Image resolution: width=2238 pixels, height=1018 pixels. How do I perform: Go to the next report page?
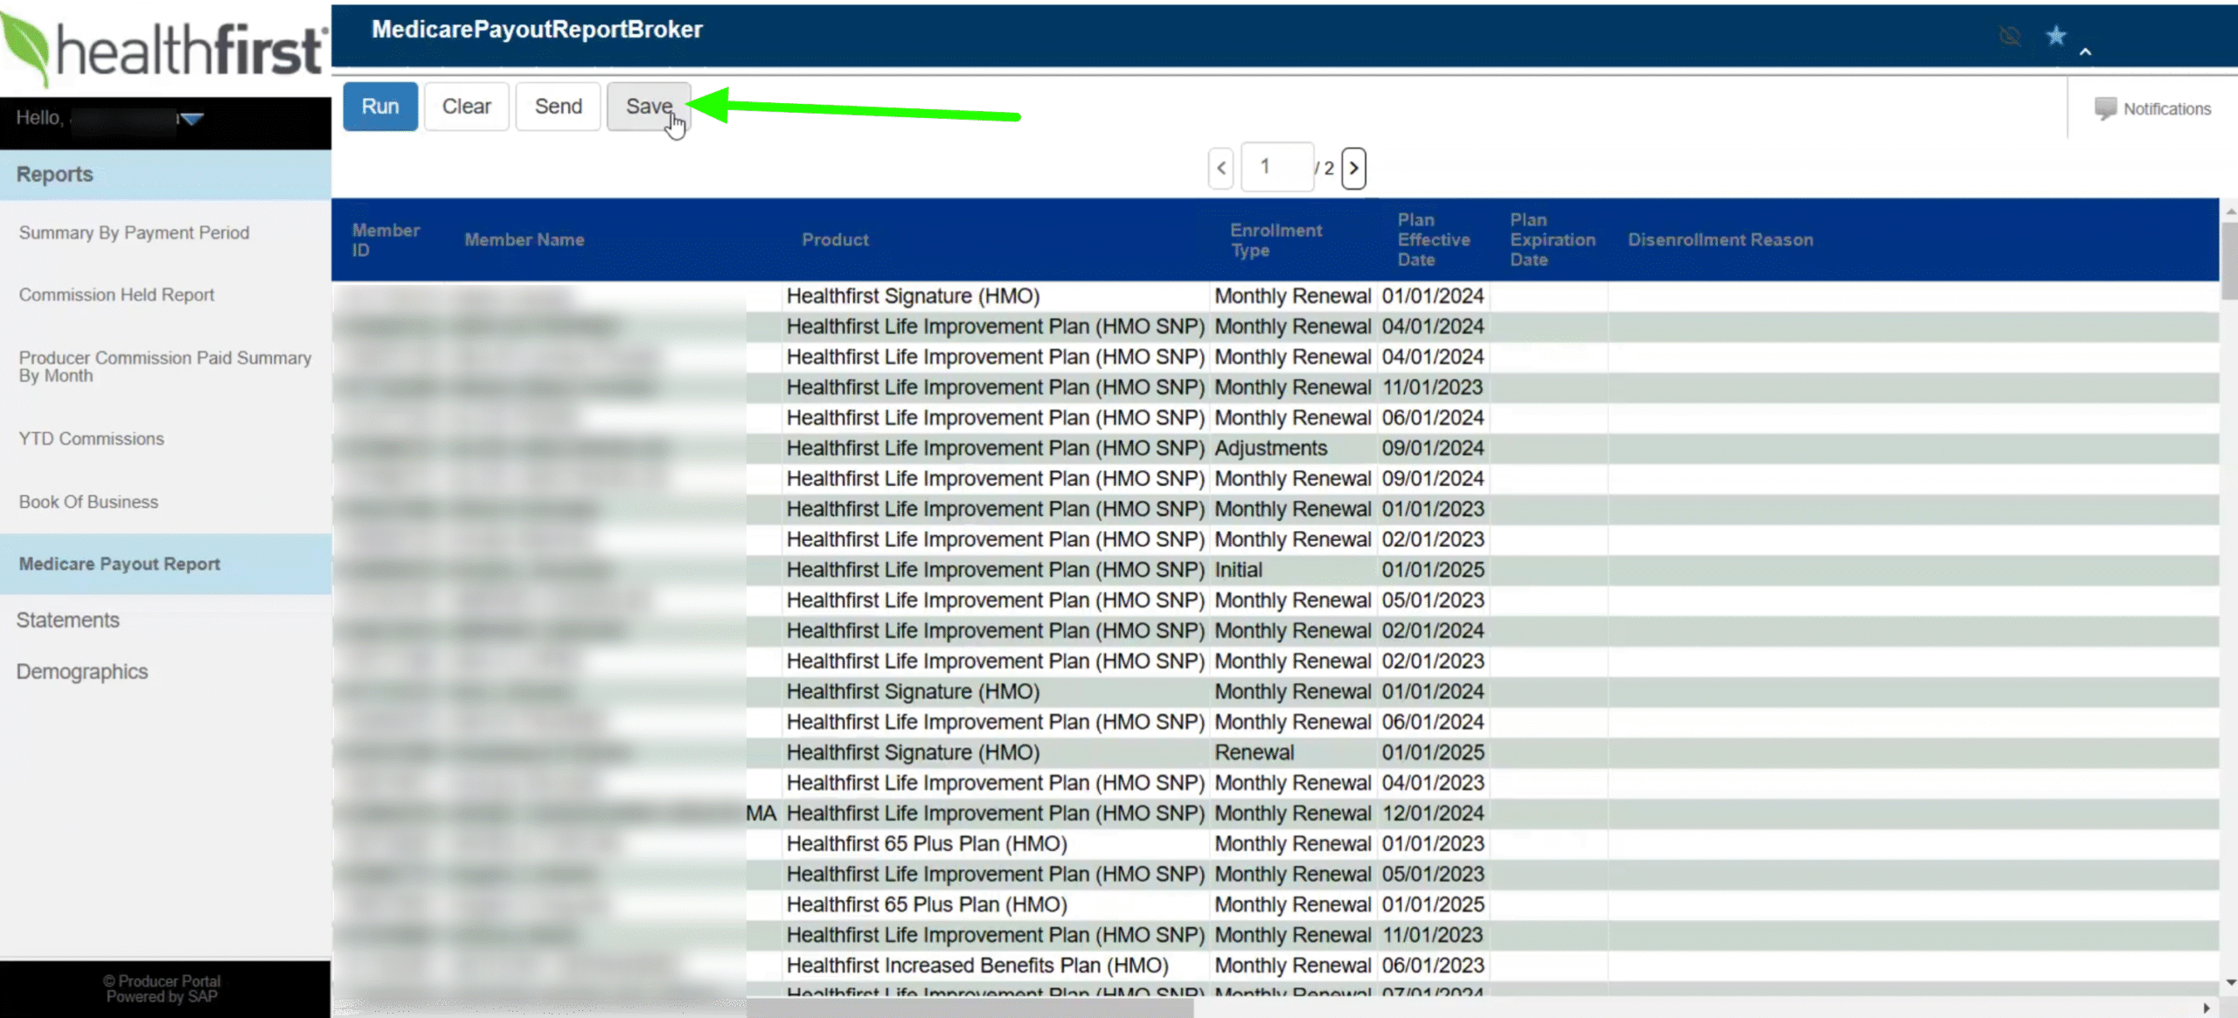tap(1353, 168)
